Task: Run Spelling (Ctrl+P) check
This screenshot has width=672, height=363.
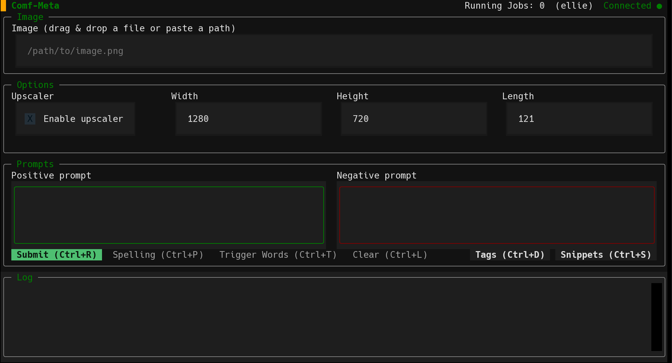Action: [x=158, y=255]
